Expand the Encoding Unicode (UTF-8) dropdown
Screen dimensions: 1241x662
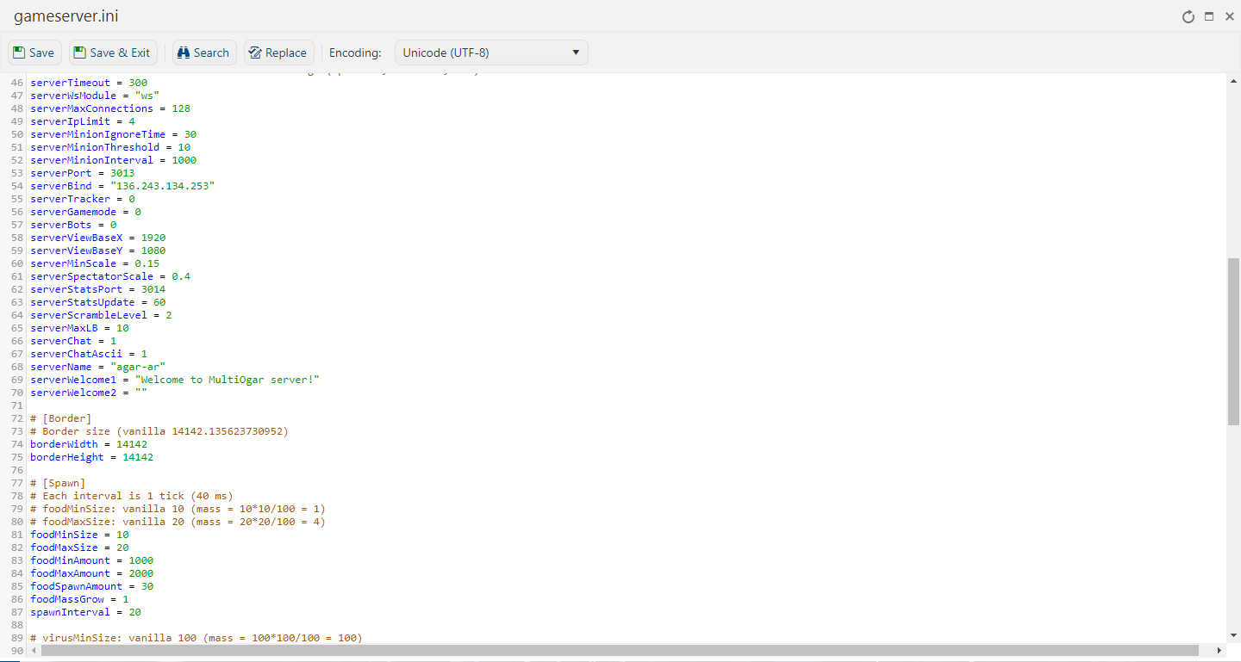click(490, 53)
